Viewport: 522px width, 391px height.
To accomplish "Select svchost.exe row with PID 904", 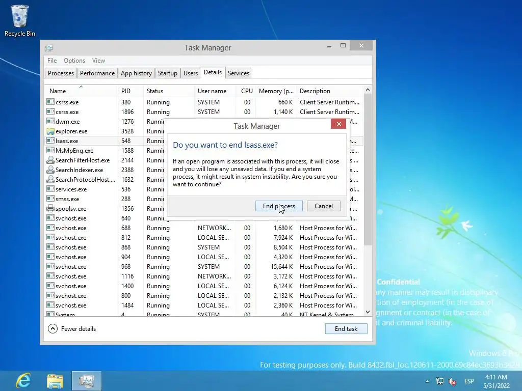I will [204, 257].
